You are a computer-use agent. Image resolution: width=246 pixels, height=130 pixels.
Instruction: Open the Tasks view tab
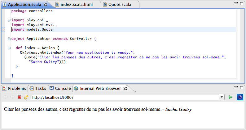click(x=38, y=88)
